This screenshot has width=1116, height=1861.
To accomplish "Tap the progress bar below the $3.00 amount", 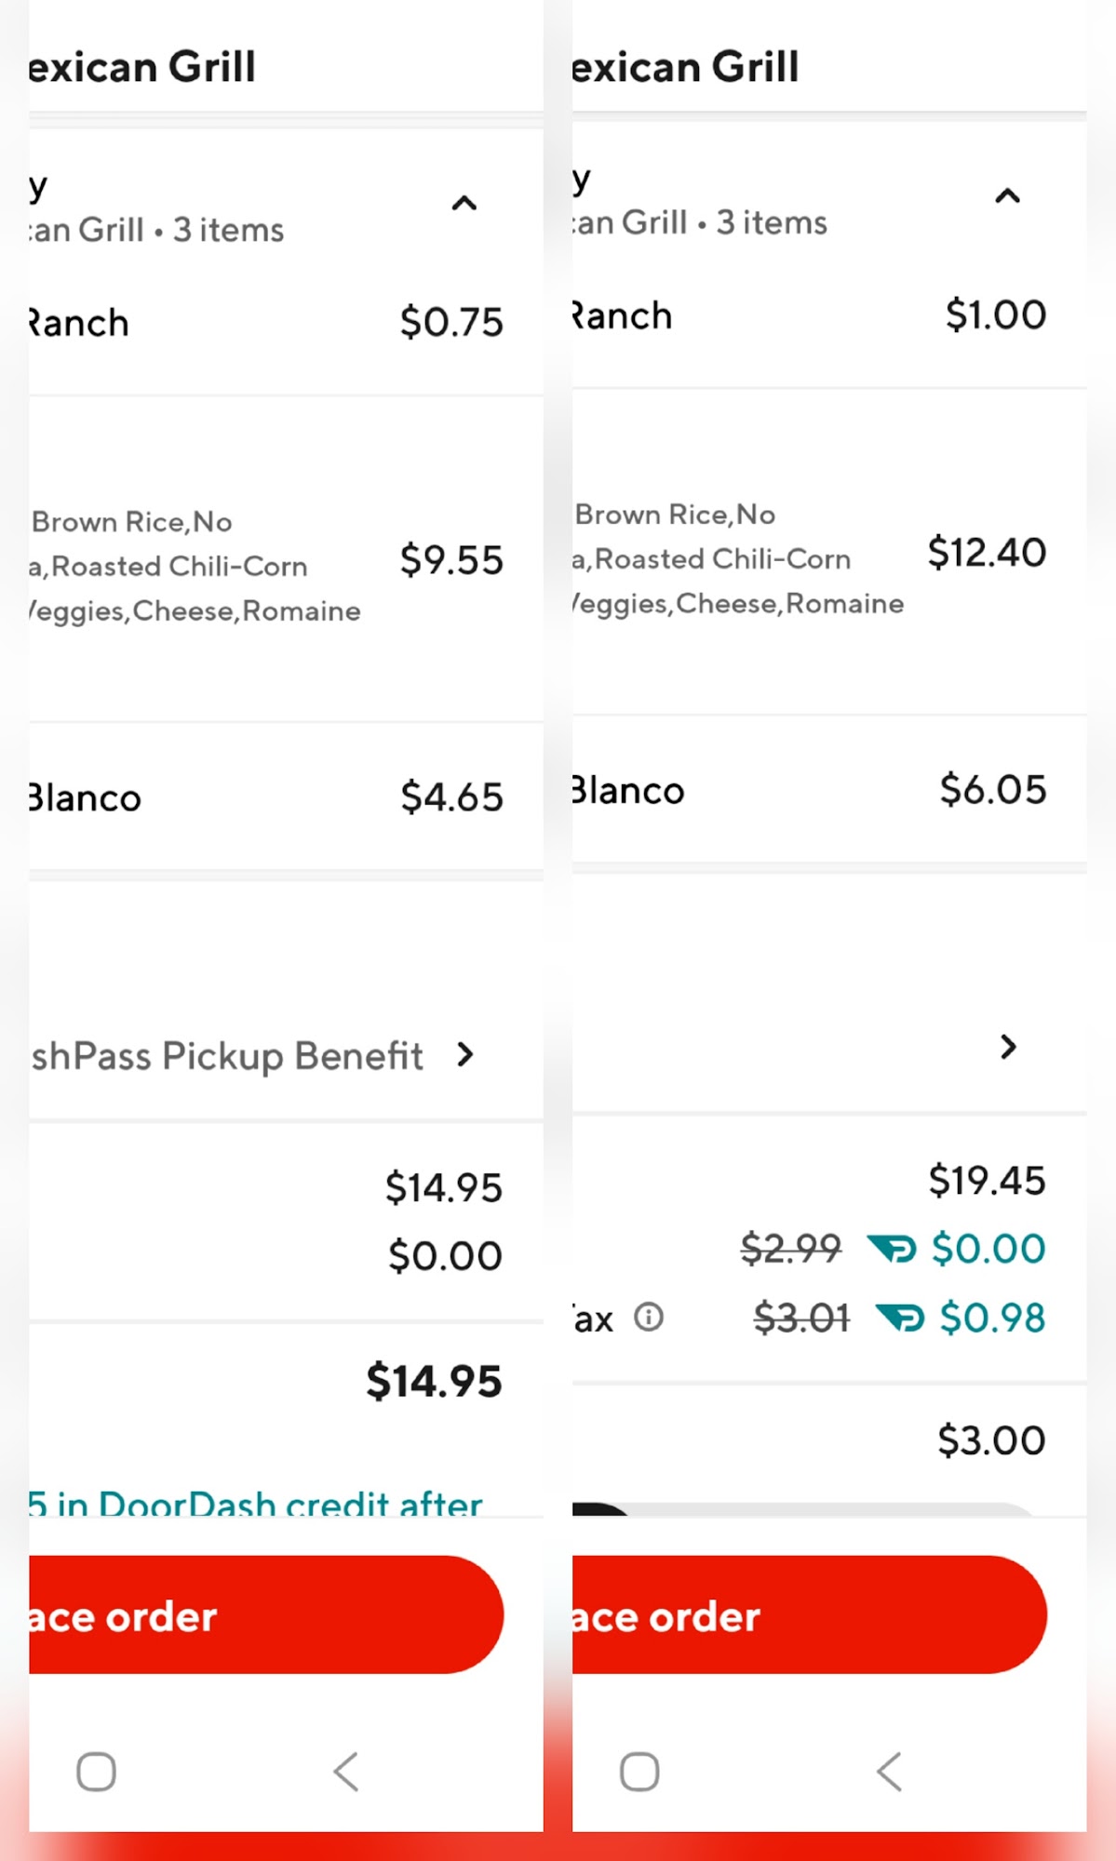I will [806, 1508].
